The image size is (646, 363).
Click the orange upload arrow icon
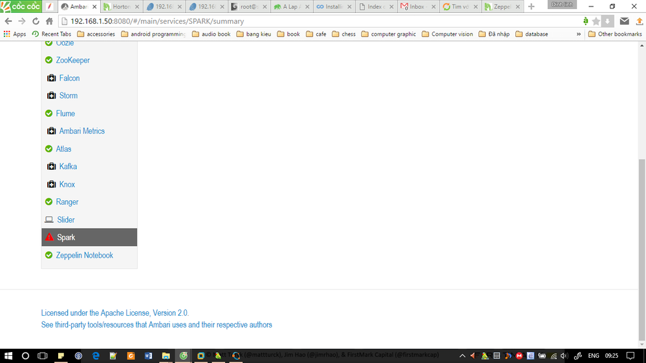[640, 21]
